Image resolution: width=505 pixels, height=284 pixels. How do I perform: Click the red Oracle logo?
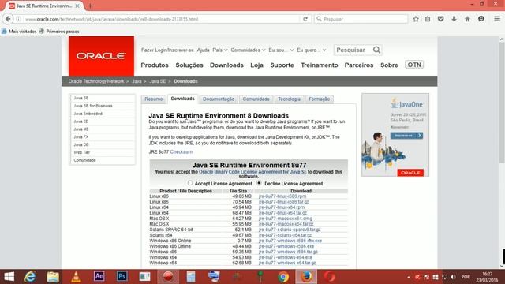(x=101, y=56)
